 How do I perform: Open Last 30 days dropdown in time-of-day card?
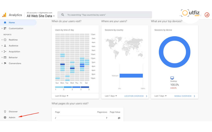pos(62,96)
